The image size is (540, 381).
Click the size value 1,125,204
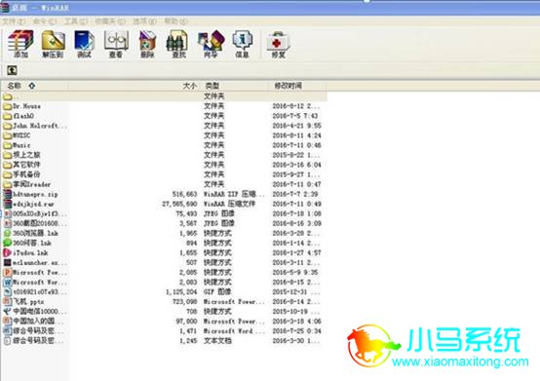click(181, 292)
